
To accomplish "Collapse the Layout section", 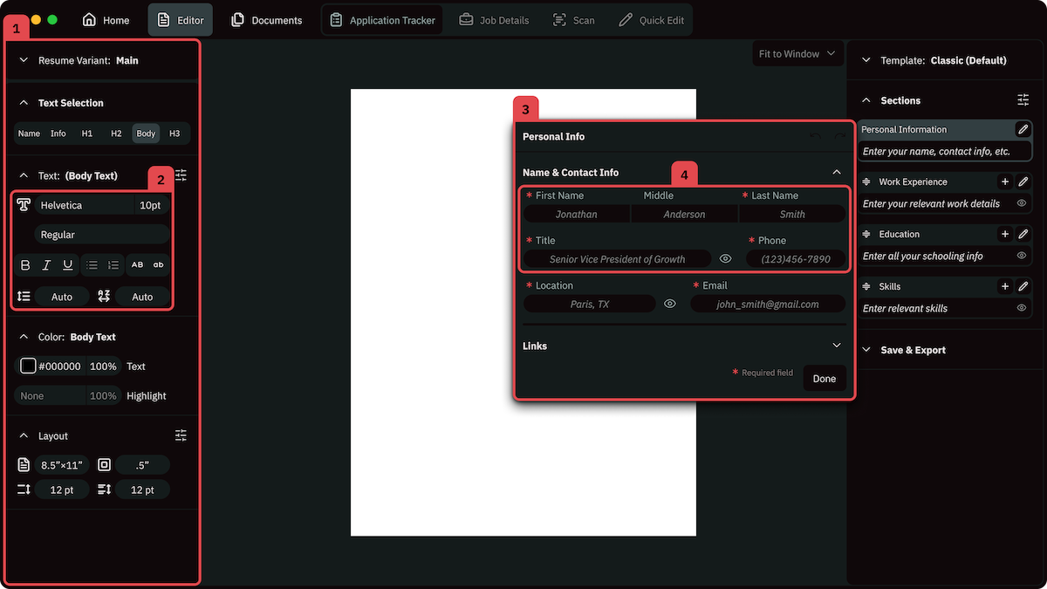I will pyautogui.click(x=24, y=435).
